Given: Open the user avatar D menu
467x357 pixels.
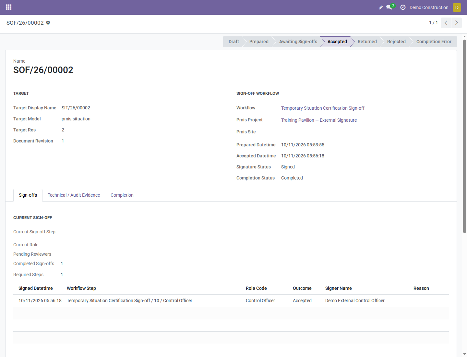Looking at the screenshot, I should click(x=457, y=7).
